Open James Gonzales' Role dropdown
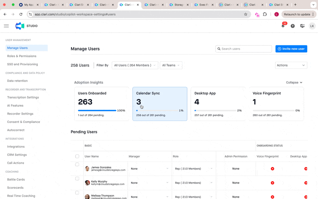 [194, 168]
